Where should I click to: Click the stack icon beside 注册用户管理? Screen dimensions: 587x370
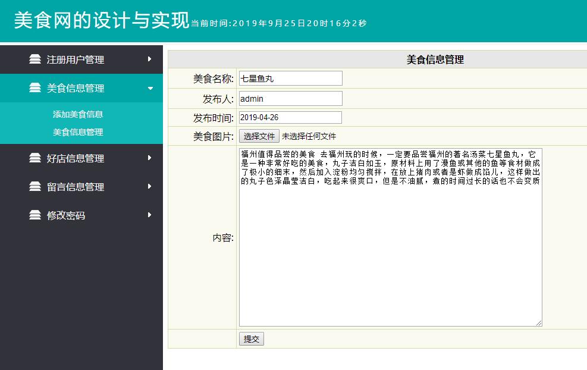point(35,59)
